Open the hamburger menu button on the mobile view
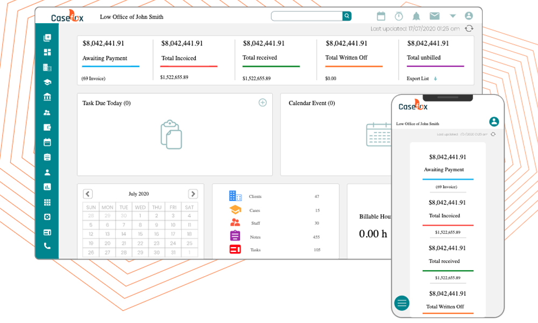This screenshot has width=538, height=323. 402,303
